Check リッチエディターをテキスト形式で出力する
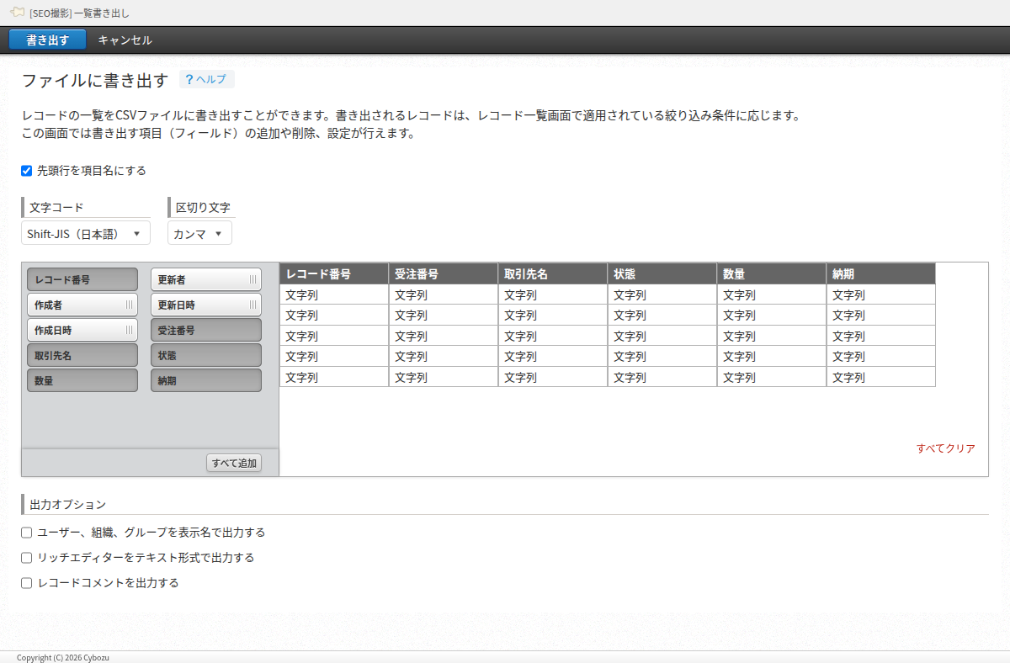This screenshot has height=663, width=1010. (x=26, y=558)
